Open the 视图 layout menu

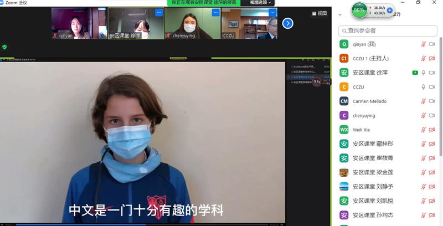click(x=319, y=13)
